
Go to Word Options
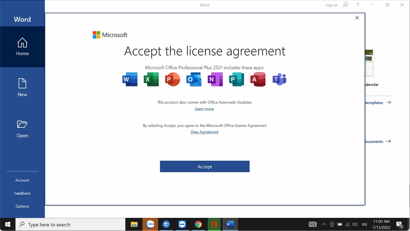pos(22,206)
